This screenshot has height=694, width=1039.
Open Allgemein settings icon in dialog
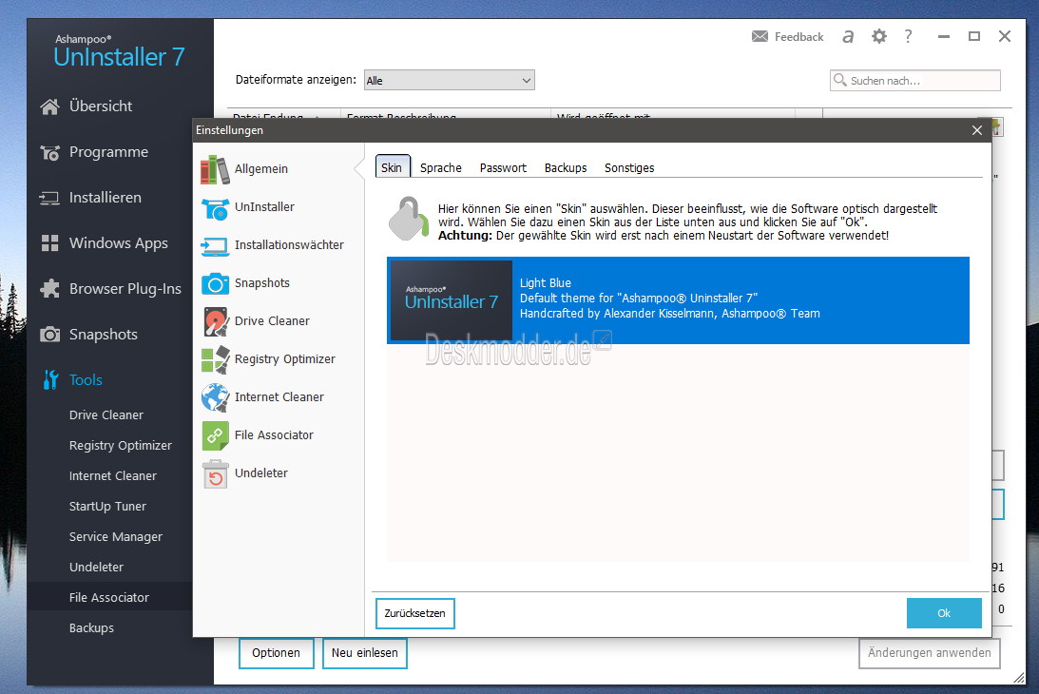click(x=215, y=169)
